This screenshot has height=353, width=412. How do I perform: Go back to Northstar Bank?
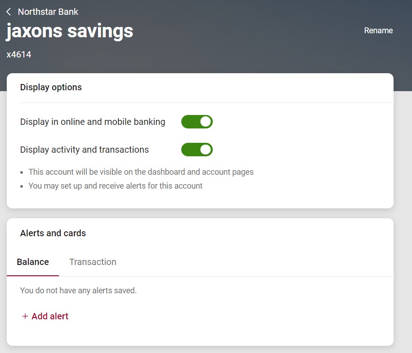(x=48, y=12)
